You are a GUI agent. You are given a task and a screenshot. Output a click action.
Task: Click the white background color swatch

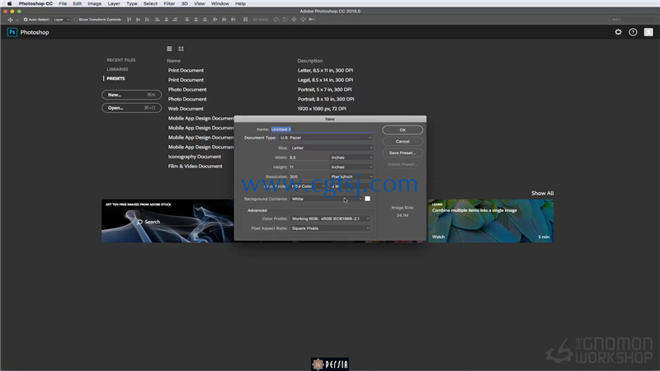pyautogui.click(x=367, y=199)
